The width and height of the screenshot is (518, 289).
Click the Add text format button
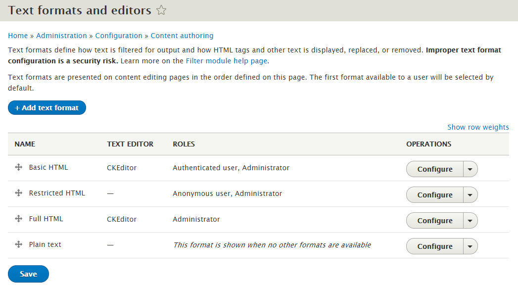47,107
